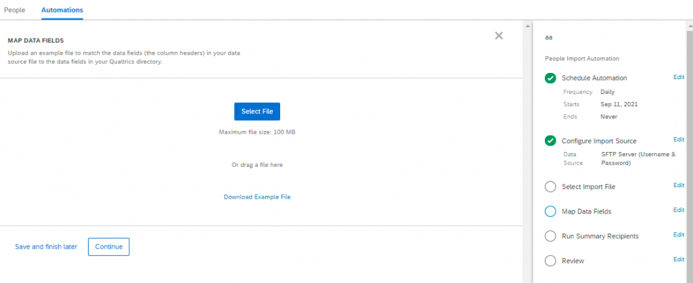Select the Configure Import Source step label
This screenshot has width=693, height=283.
[x=599, y=141]
